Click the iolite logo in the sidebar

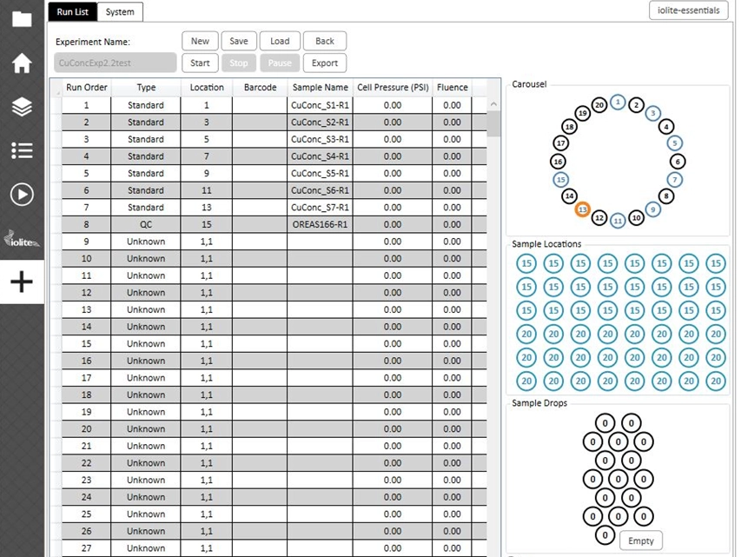(x=22, y=240)
